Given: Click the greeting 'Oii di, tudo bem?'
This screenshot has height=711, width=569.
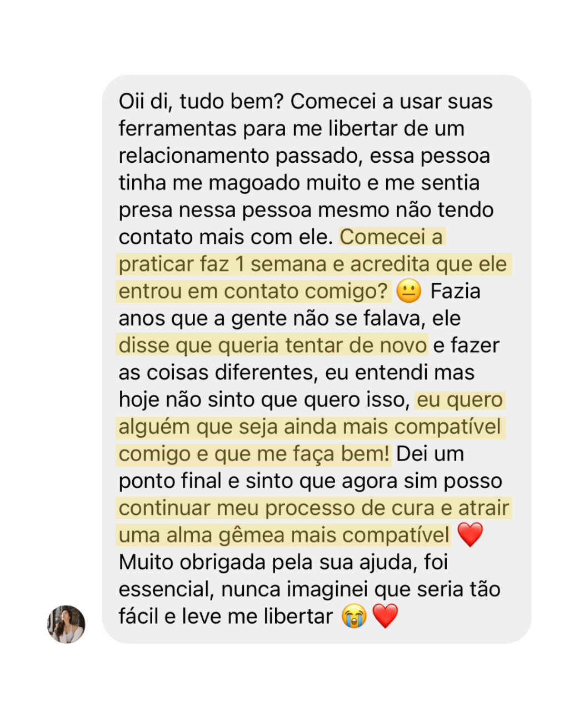Looking at the screenshot, I should [201, 102].
